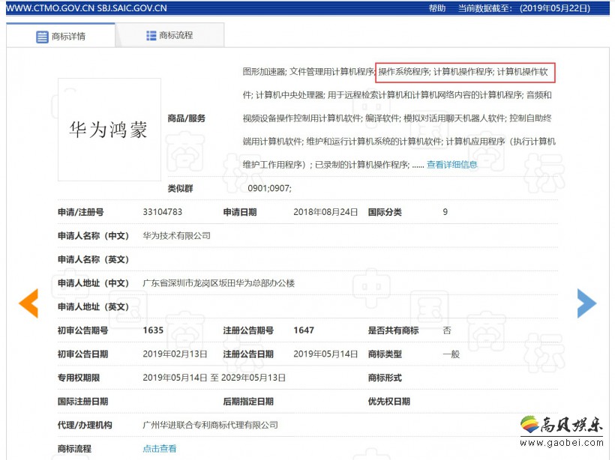
Task: Select applicant name 华为技术有限公司
Action: coord(177,235)
